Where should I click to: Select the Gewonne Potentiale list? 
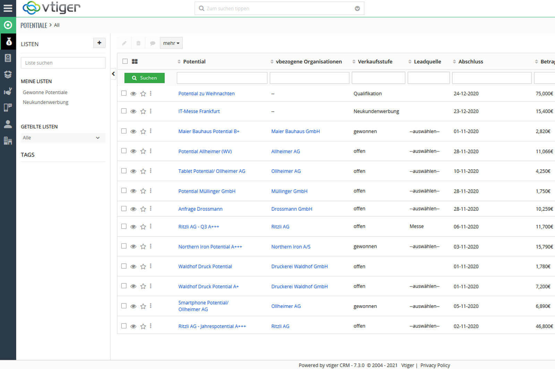(45, 92)
